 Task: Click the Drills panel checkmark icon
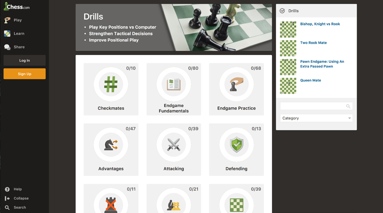coord(282,11)
